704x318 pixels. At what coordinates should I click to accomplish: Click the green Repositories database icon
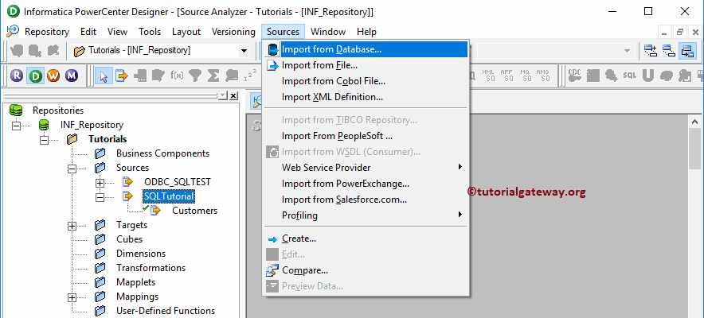pyautogui.click(x=16, y=111)
